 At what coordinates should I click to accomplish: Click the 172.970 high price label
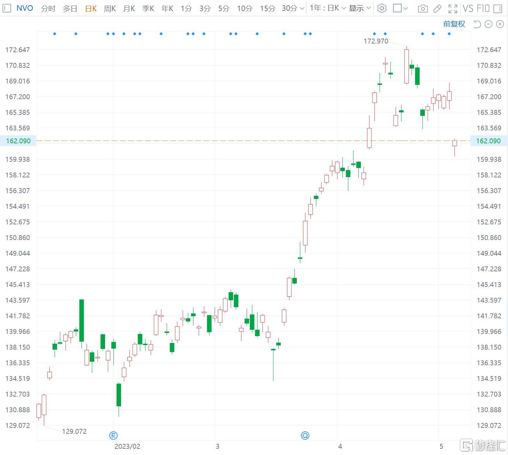point(376,41)
